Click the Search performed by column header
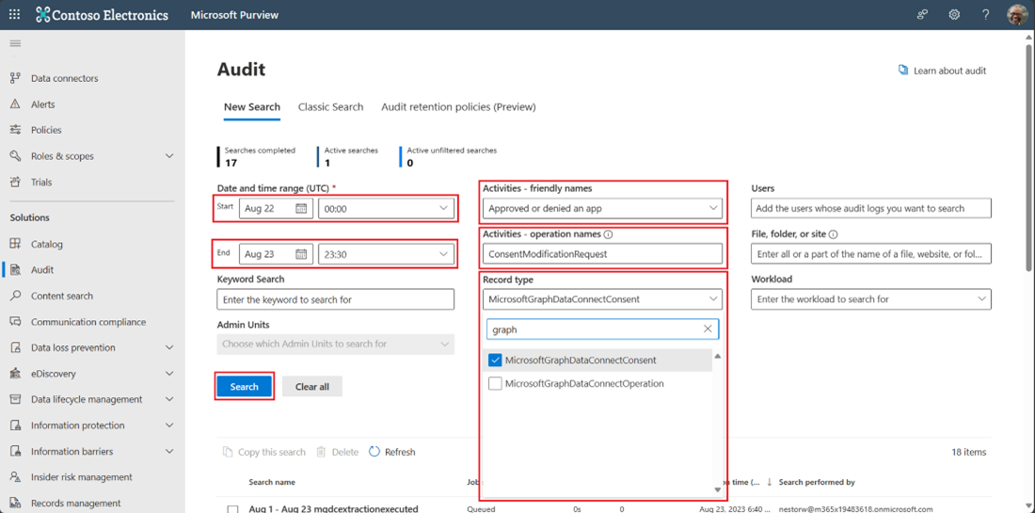Viewport: 1035px width, 513px height. 817,482
